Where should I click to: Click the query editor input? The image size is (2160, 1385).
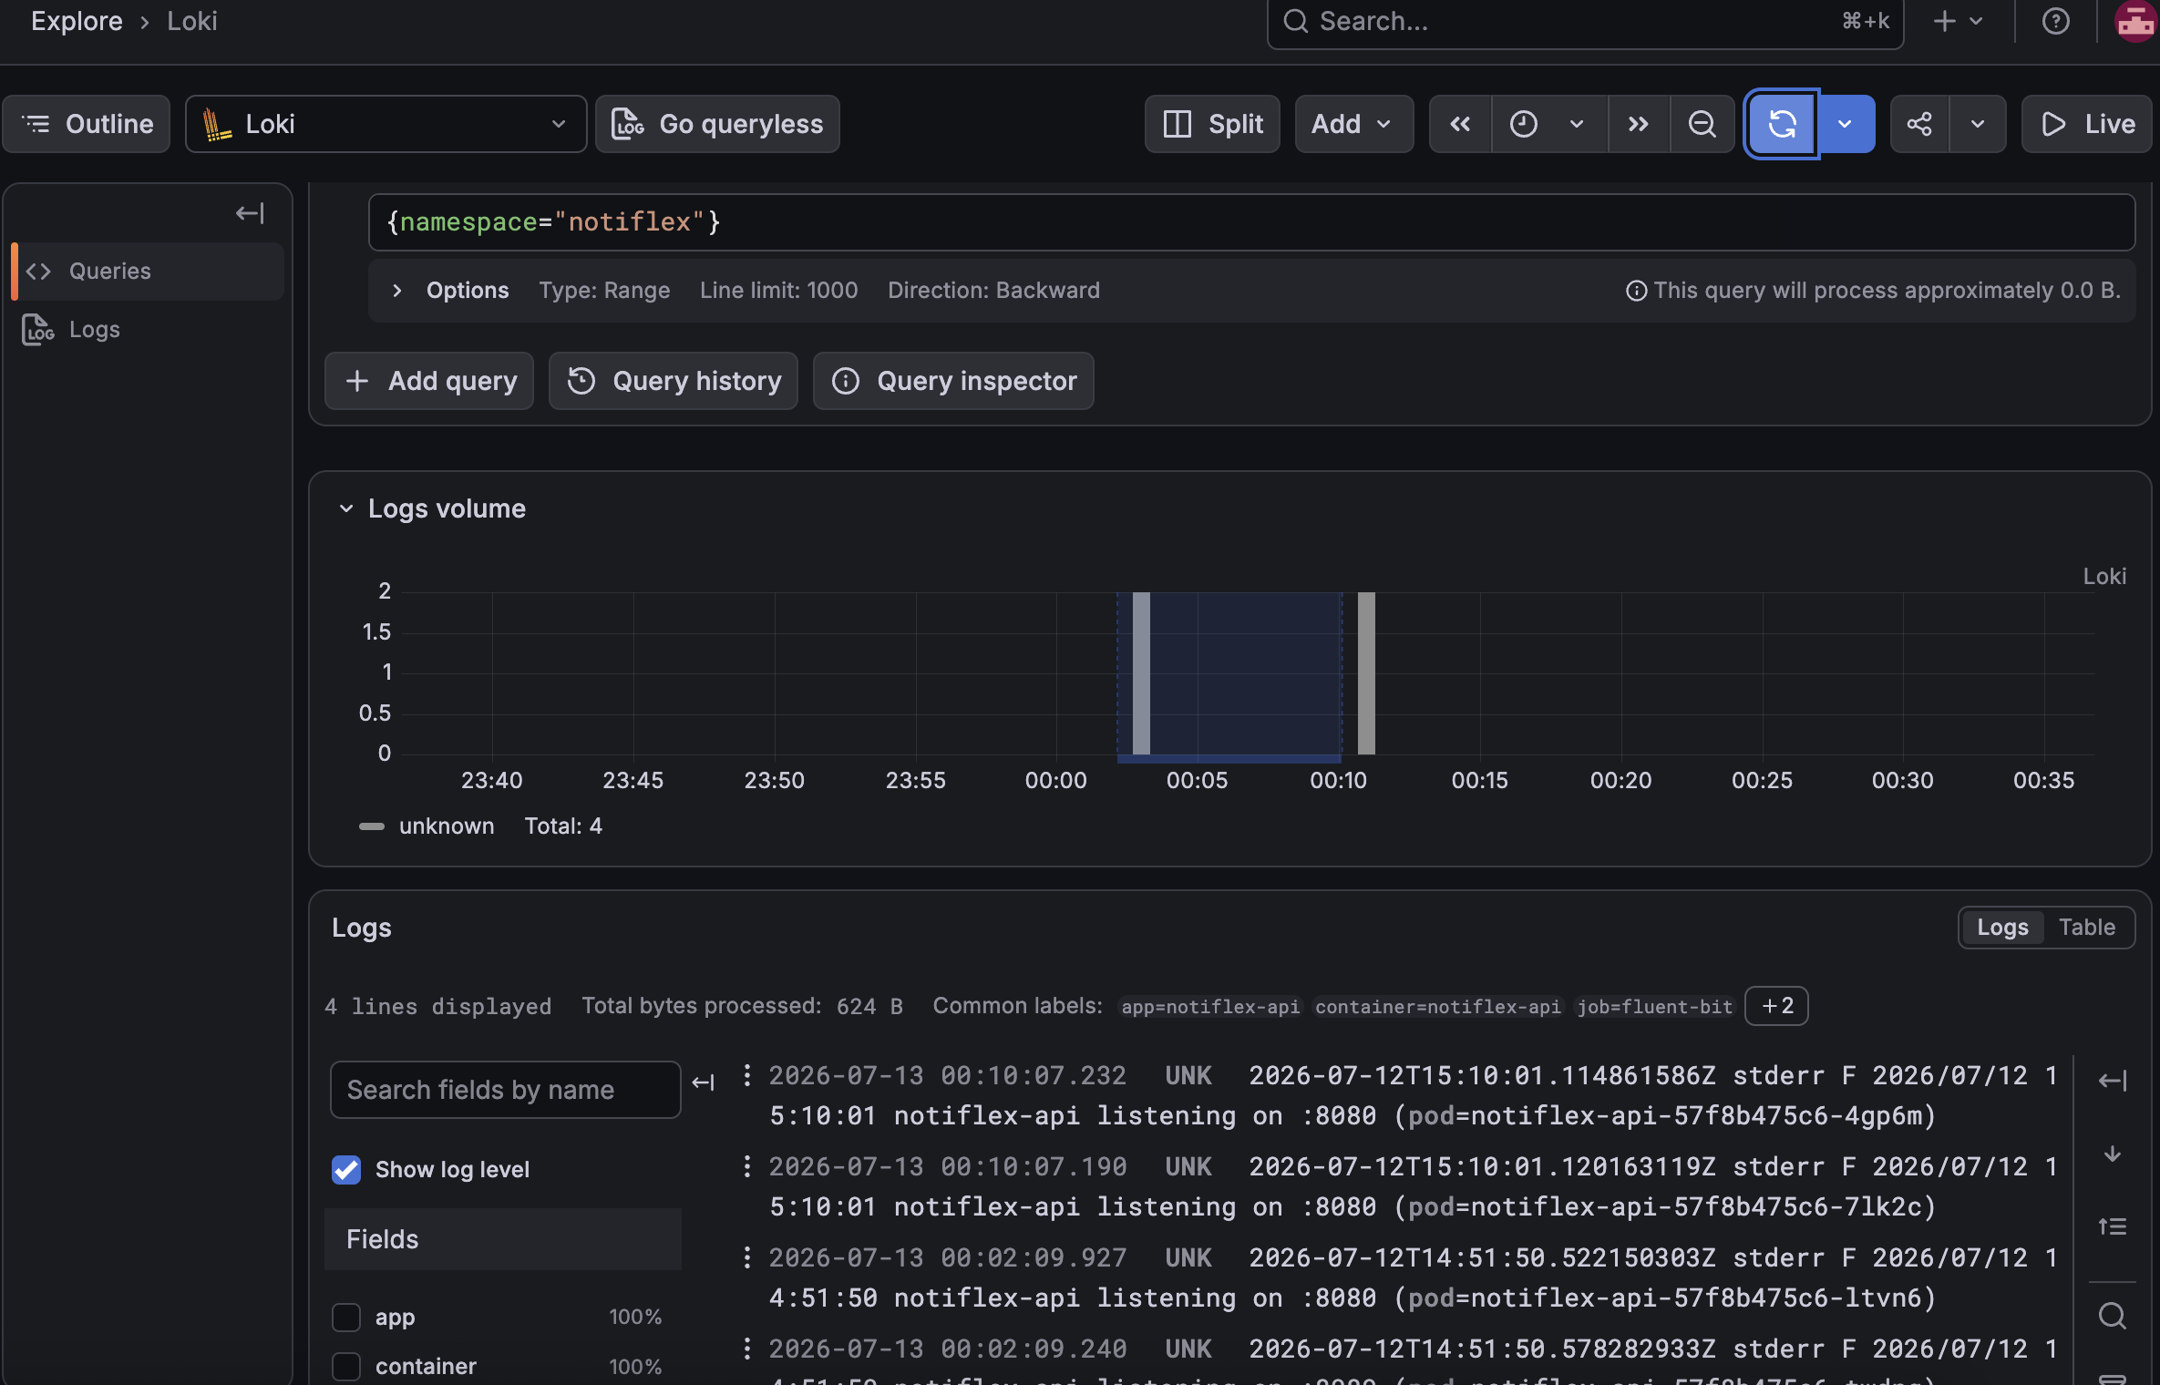(1251, 222)
